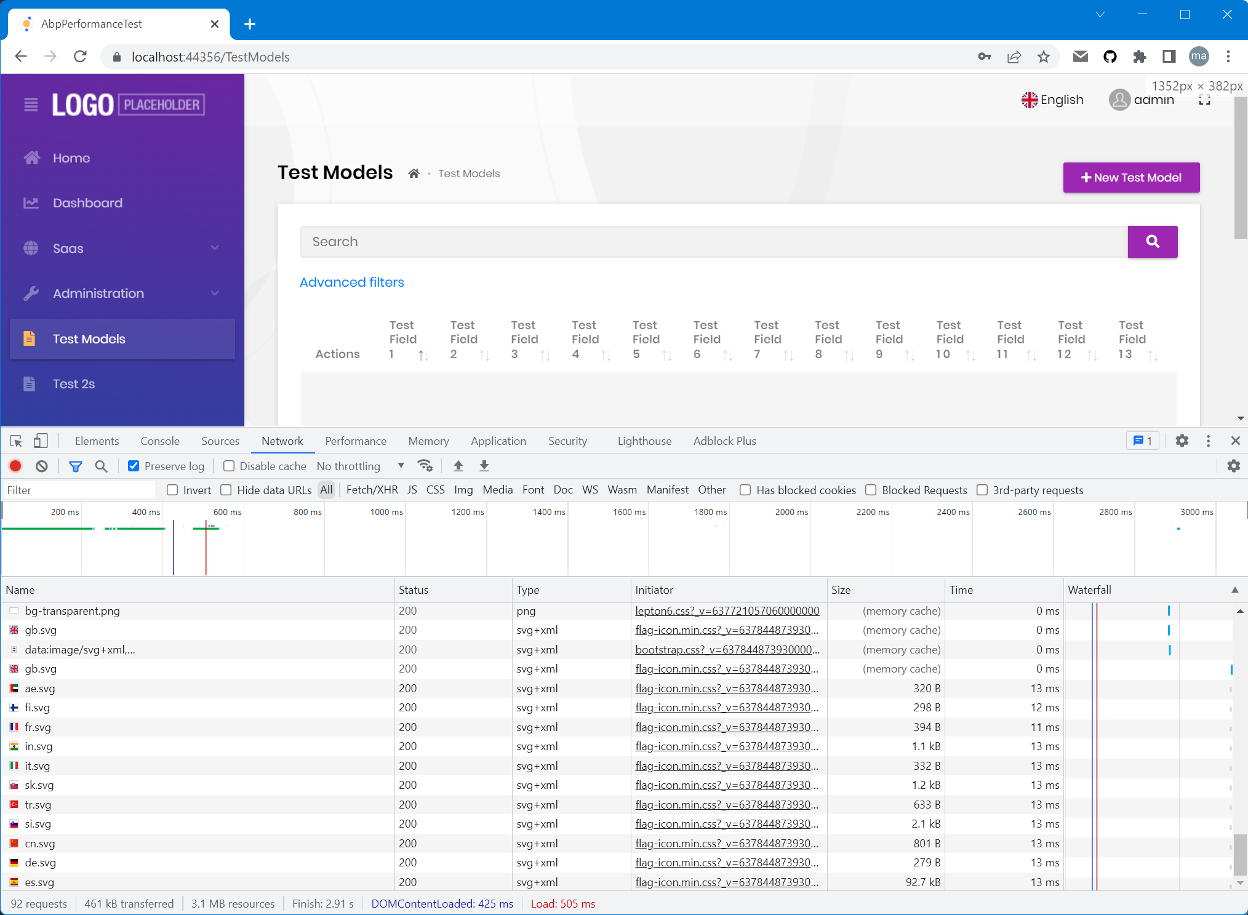
Task: Check the Hide data URLs option
Action: pos(226,490)
